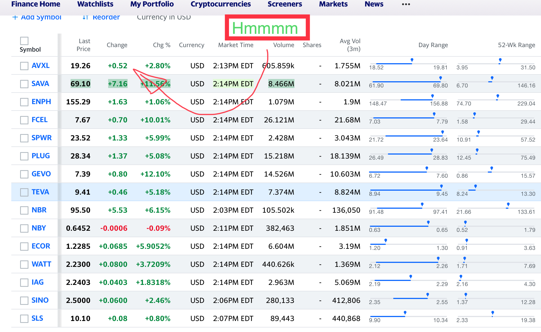
Task: Click the PLUG ticker link
Action: 41,156
